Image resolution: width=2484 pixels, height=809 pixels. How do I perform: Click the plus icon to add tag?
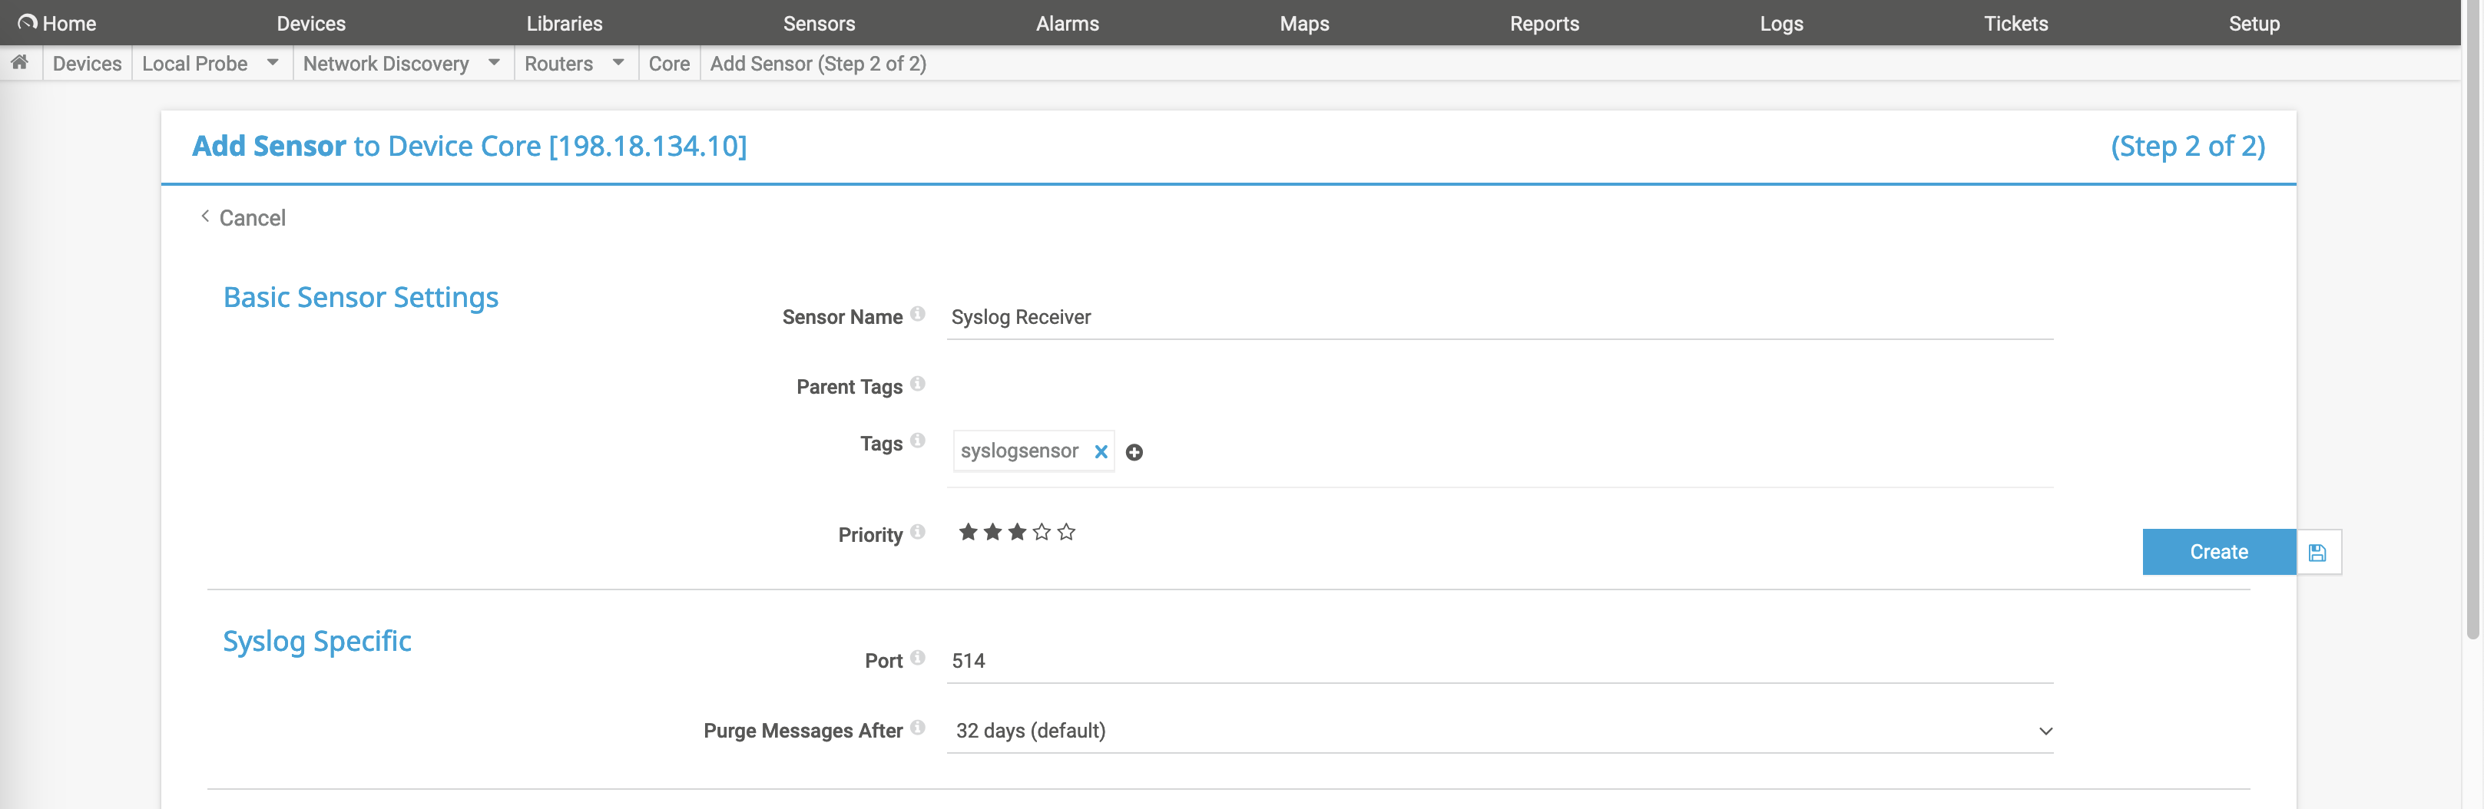1134,453
